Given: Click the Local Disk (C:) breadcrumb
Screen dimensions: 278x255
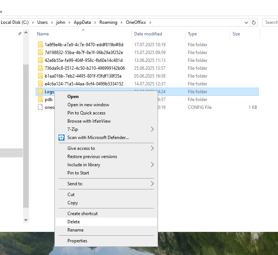Looking at the screenshot, I should (15, 22).
